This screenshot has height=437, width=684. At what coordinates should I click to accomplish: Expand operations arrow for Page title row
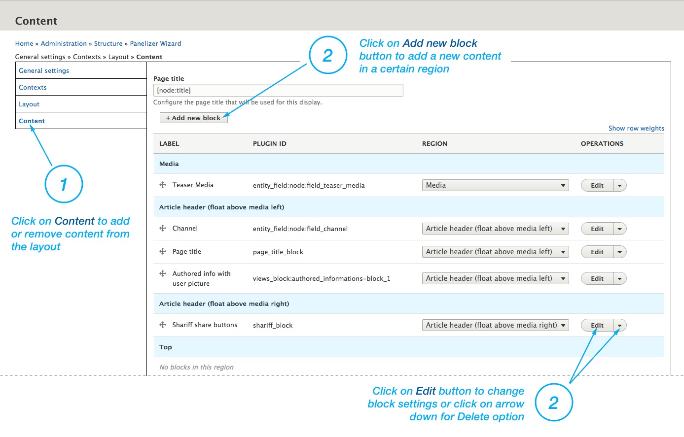click(x=620, y=252)
